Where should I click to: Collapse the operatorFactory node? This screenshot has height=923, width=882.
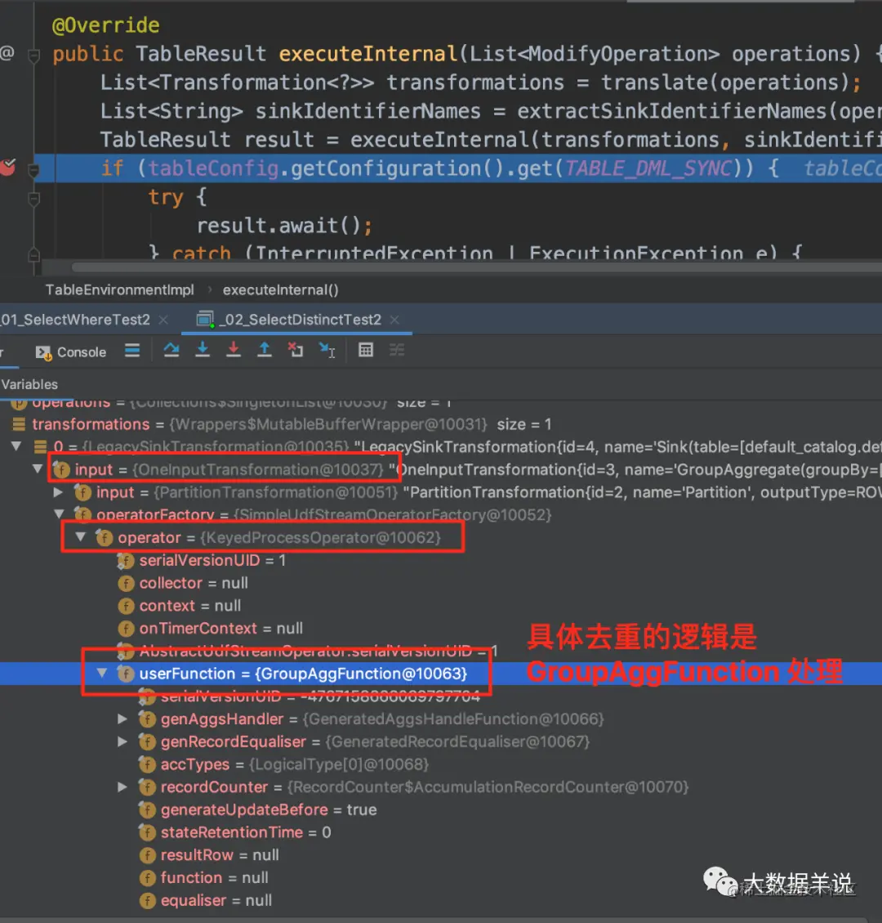point(59,514)
